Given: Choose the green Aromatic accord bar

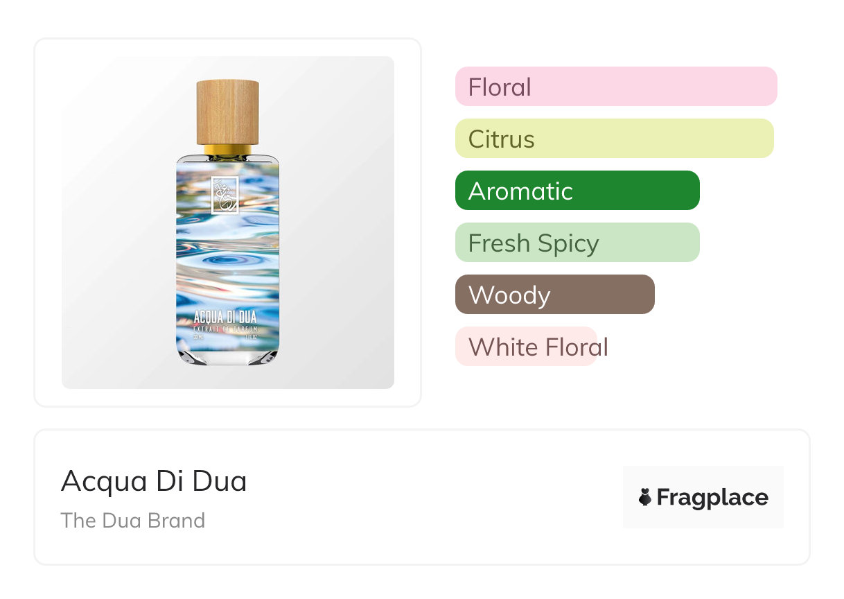Looking at the screenshot, I should (577, 191).
